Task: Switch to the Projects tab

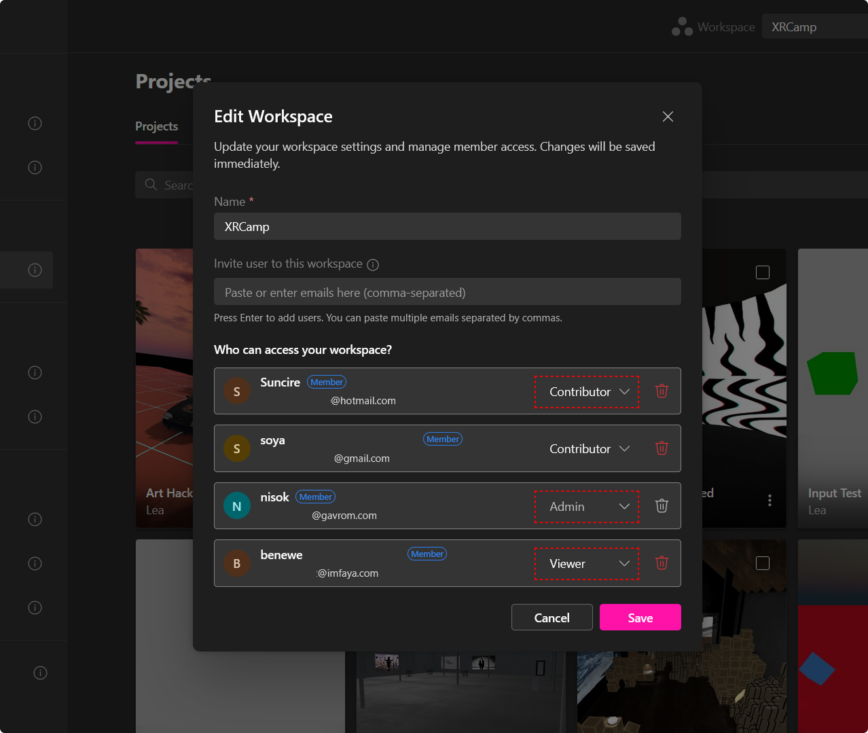Action: coord(156,126)
